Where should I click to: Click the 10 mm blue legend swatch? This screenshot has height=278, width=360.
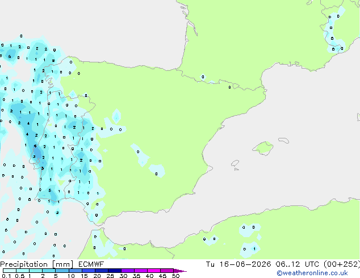point(75,271)
